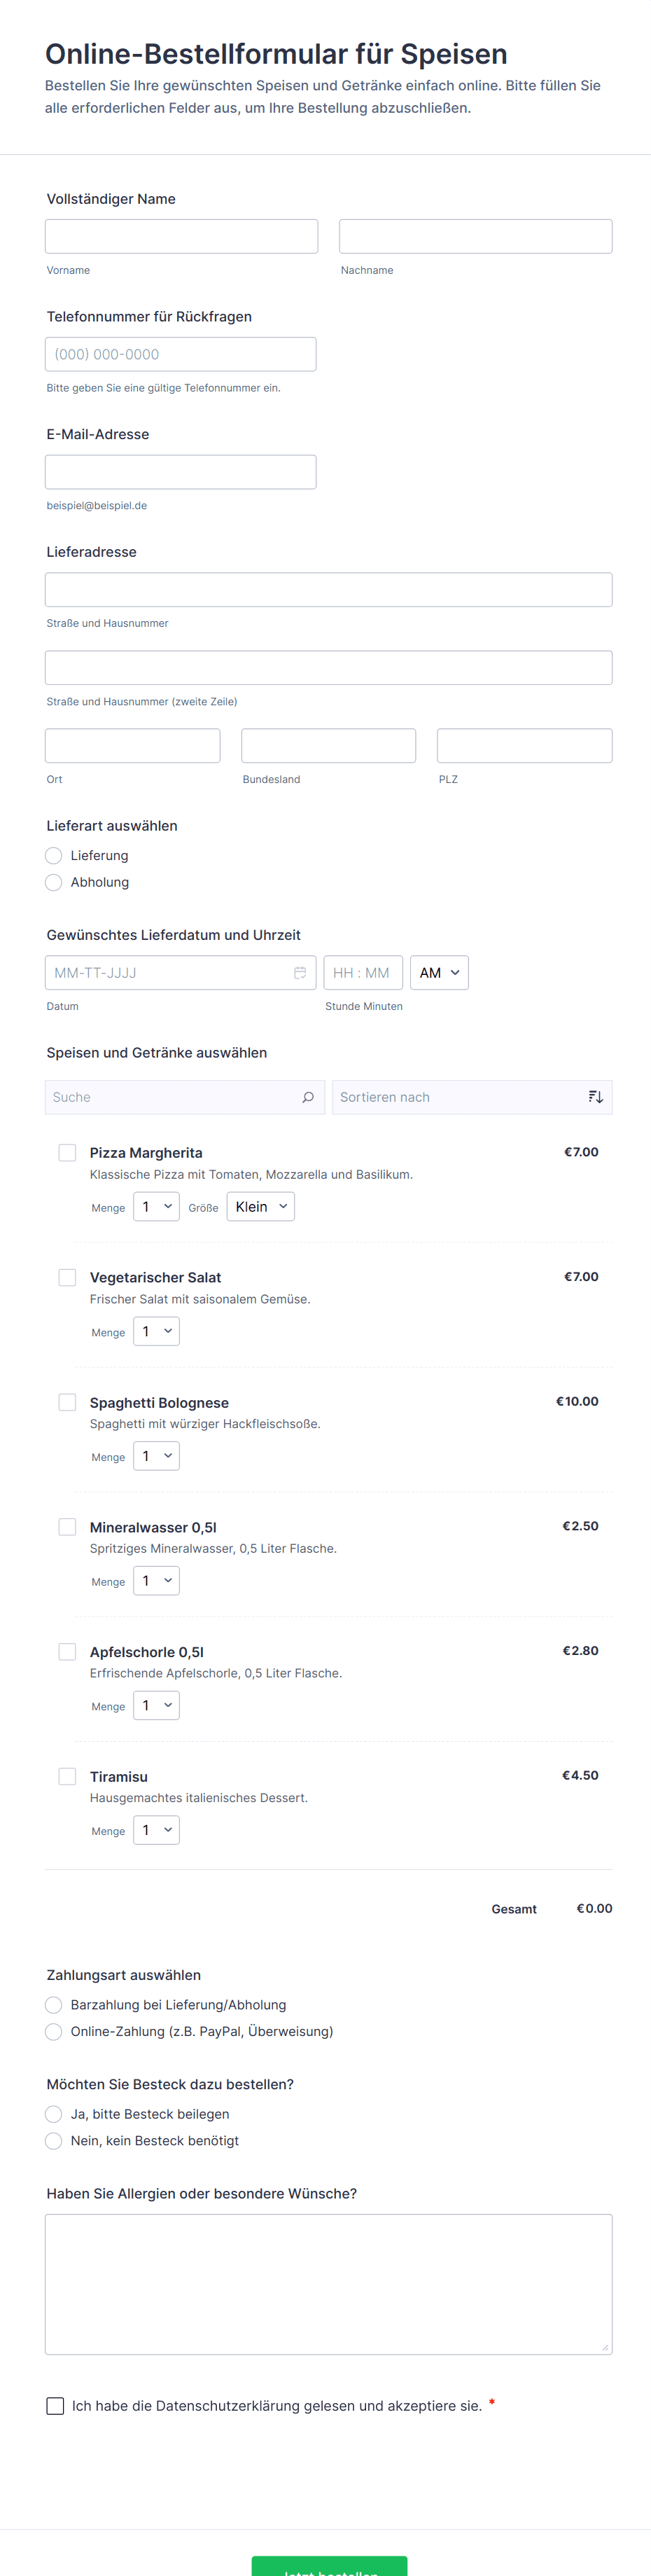Accept the Datenschutzerklärung checkbox
The height and width of the screenshot is (2576, 651).
coord(55,2406)
